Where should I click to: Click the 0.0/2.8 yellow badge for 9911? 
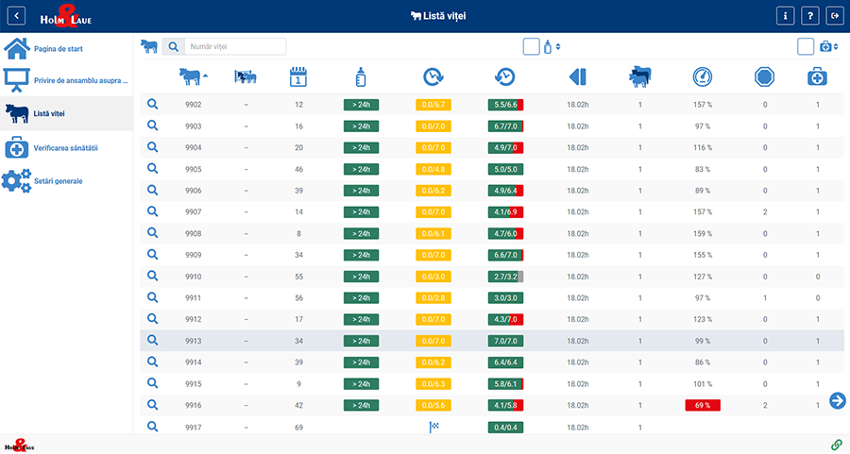point(433,298)
